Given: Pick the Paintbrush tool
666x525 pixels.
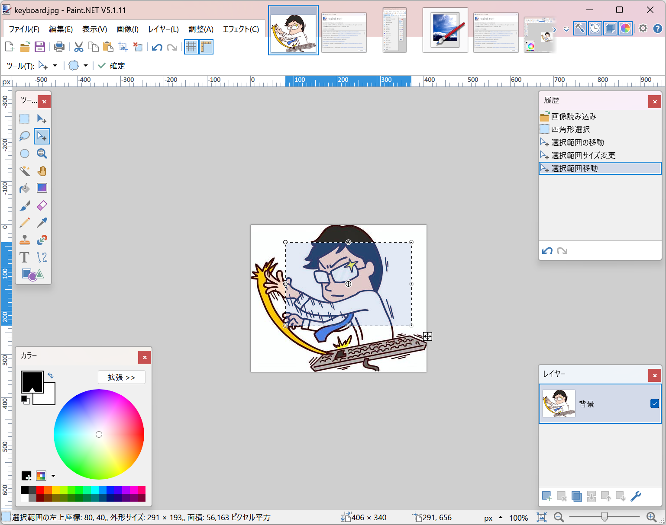Looking at the screenshot, I should (x=25, y=205).
